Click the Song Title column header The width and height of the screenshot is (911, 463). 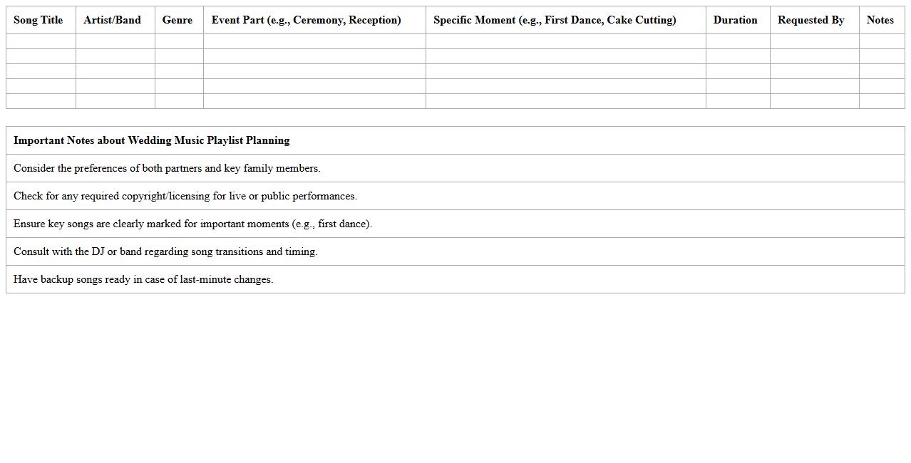point(38,20)
